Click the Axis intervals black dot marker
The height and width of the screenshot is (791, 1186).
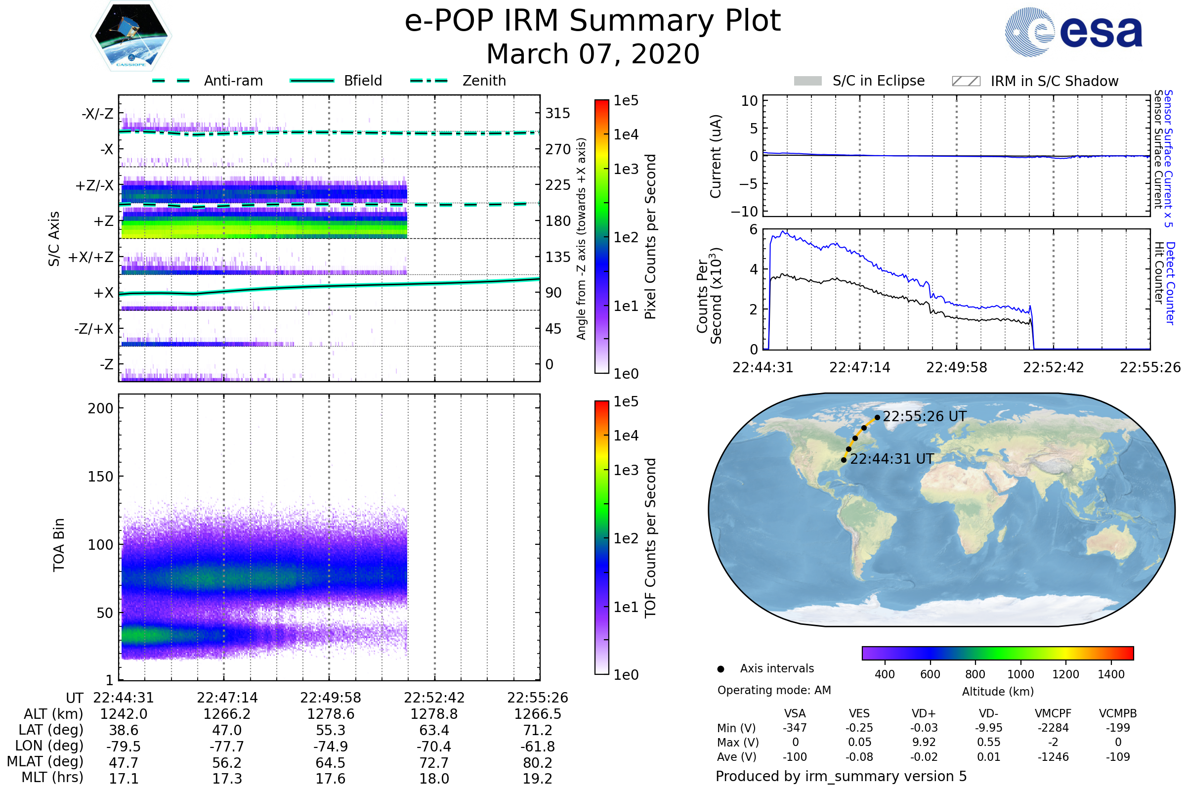tap(720, 669)
